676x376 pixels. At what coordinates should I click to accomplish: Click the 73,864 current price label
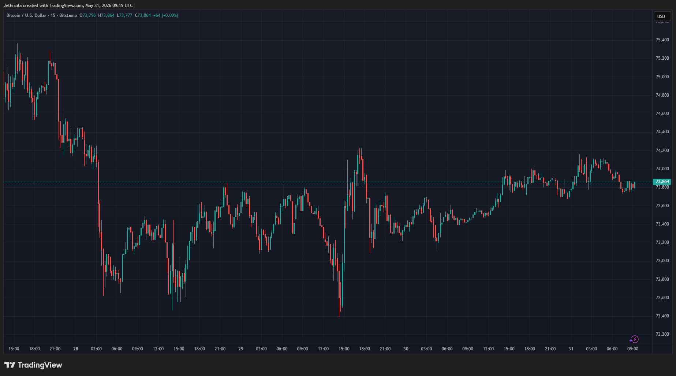[x=662, y=182]
